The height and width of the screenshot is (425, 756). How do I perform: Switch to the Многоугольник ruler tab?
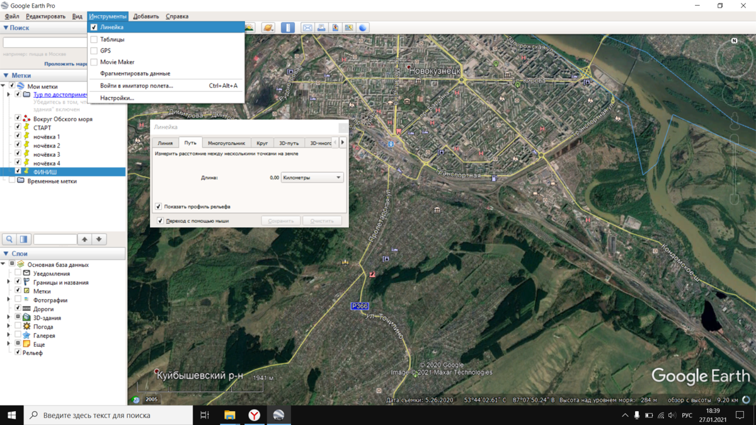pyautogui.click(x=226, y=143)
